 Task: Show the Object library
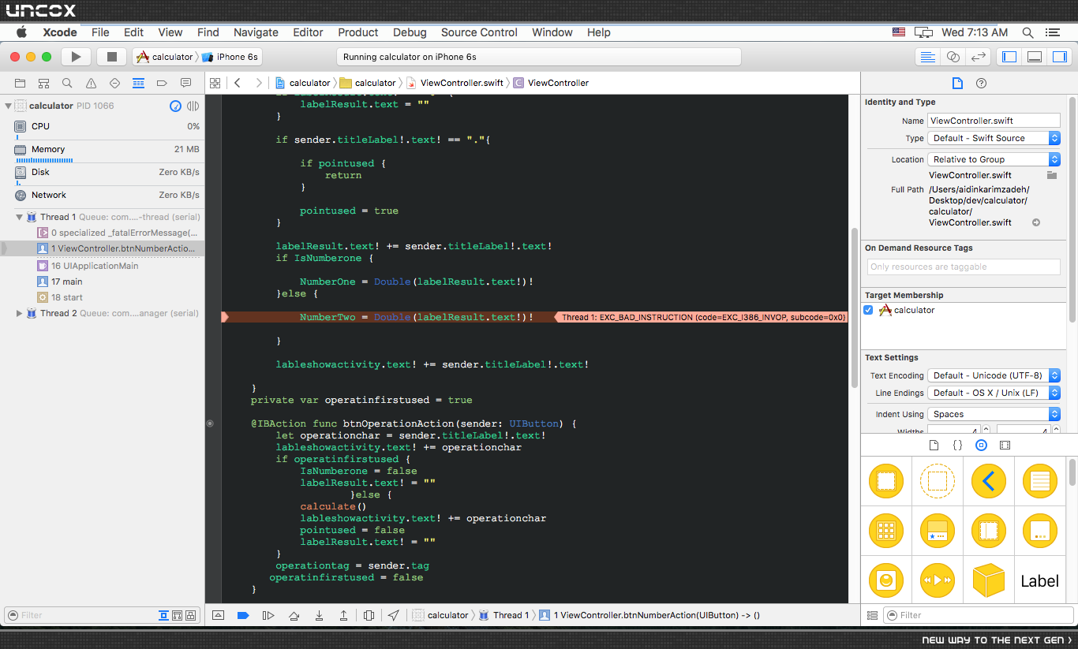pyautogui.click(x=981, y=446)
